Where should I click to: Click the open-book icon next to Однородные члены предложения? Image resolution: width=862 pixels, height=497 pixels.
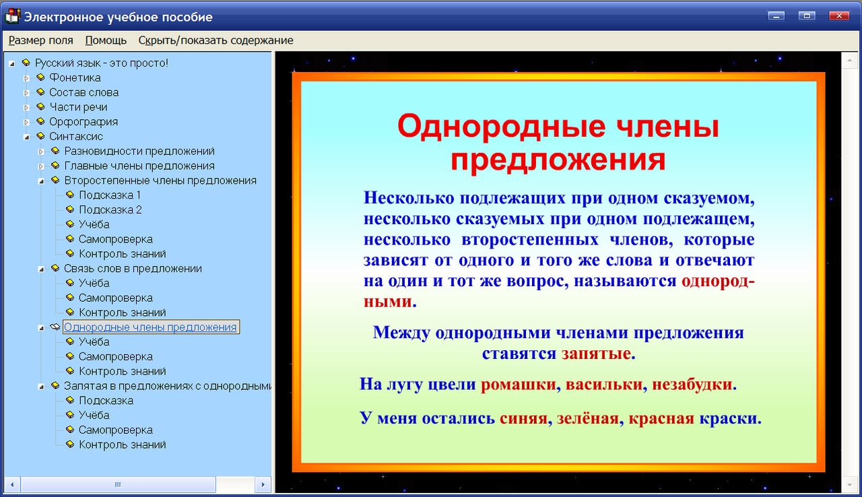(x=55, y=326)
